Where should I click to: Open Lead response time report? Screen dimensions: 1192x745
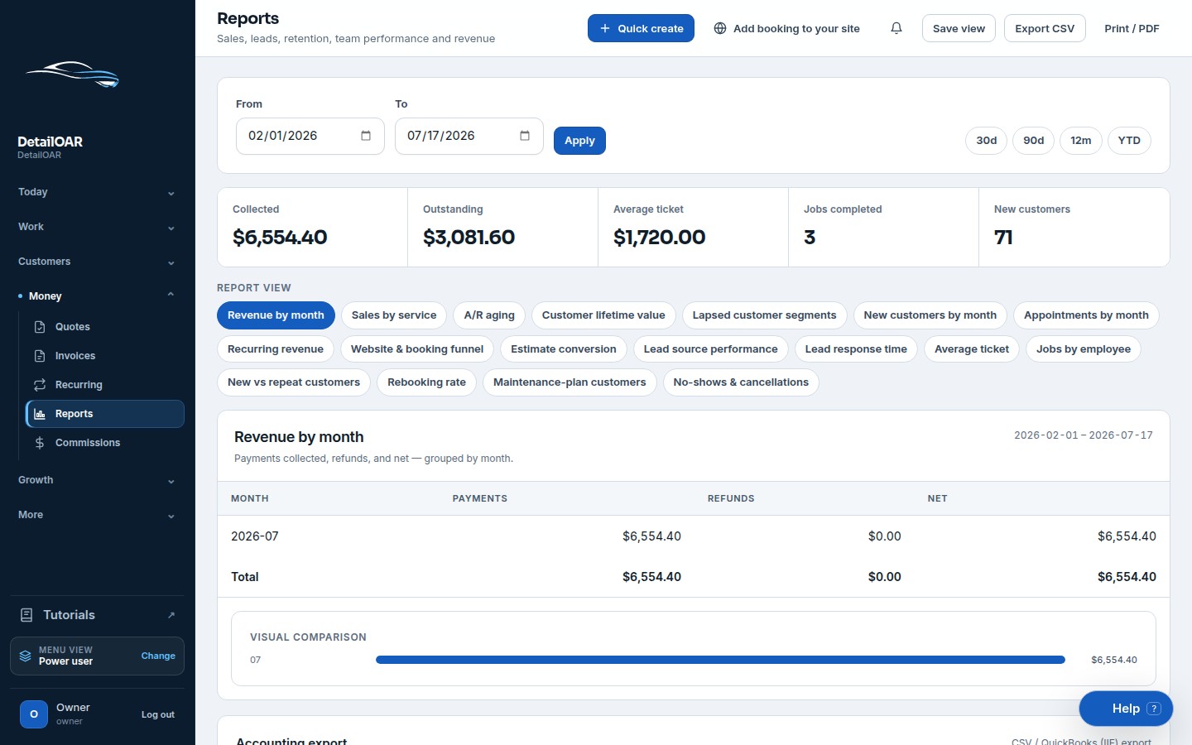click(856, 349)
